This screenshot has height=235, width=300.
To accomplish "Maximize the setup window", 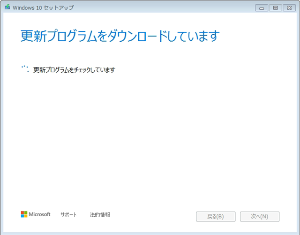I will (275, 8).
